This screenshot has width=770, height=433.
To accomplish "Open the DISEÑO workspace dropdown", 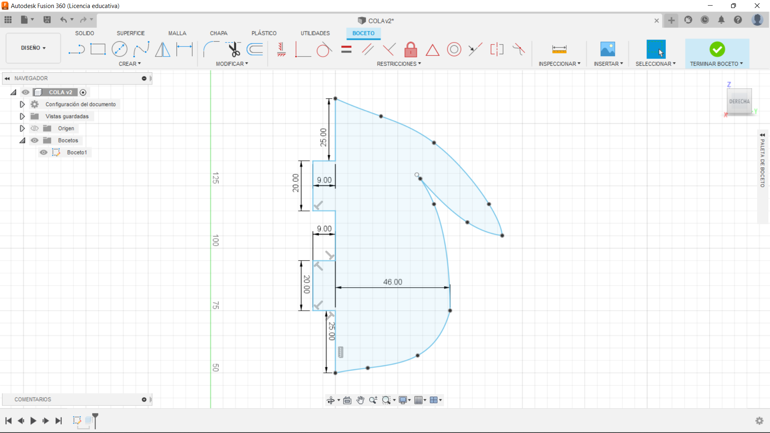I will [33, 48].
